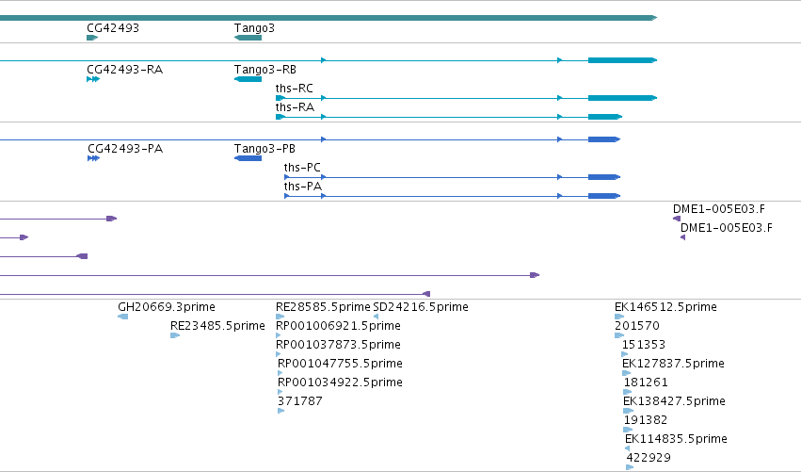This screenshot has width=801, height=472.
Task: Click the SD24216.5prime EST marker
Action: click(x=376, y=317)
